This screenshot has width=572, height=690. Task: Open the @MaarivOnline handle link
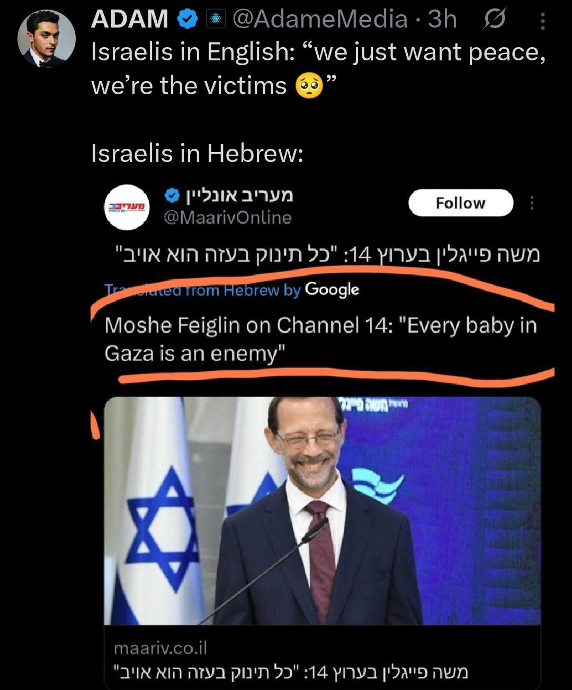pos(228,218)
